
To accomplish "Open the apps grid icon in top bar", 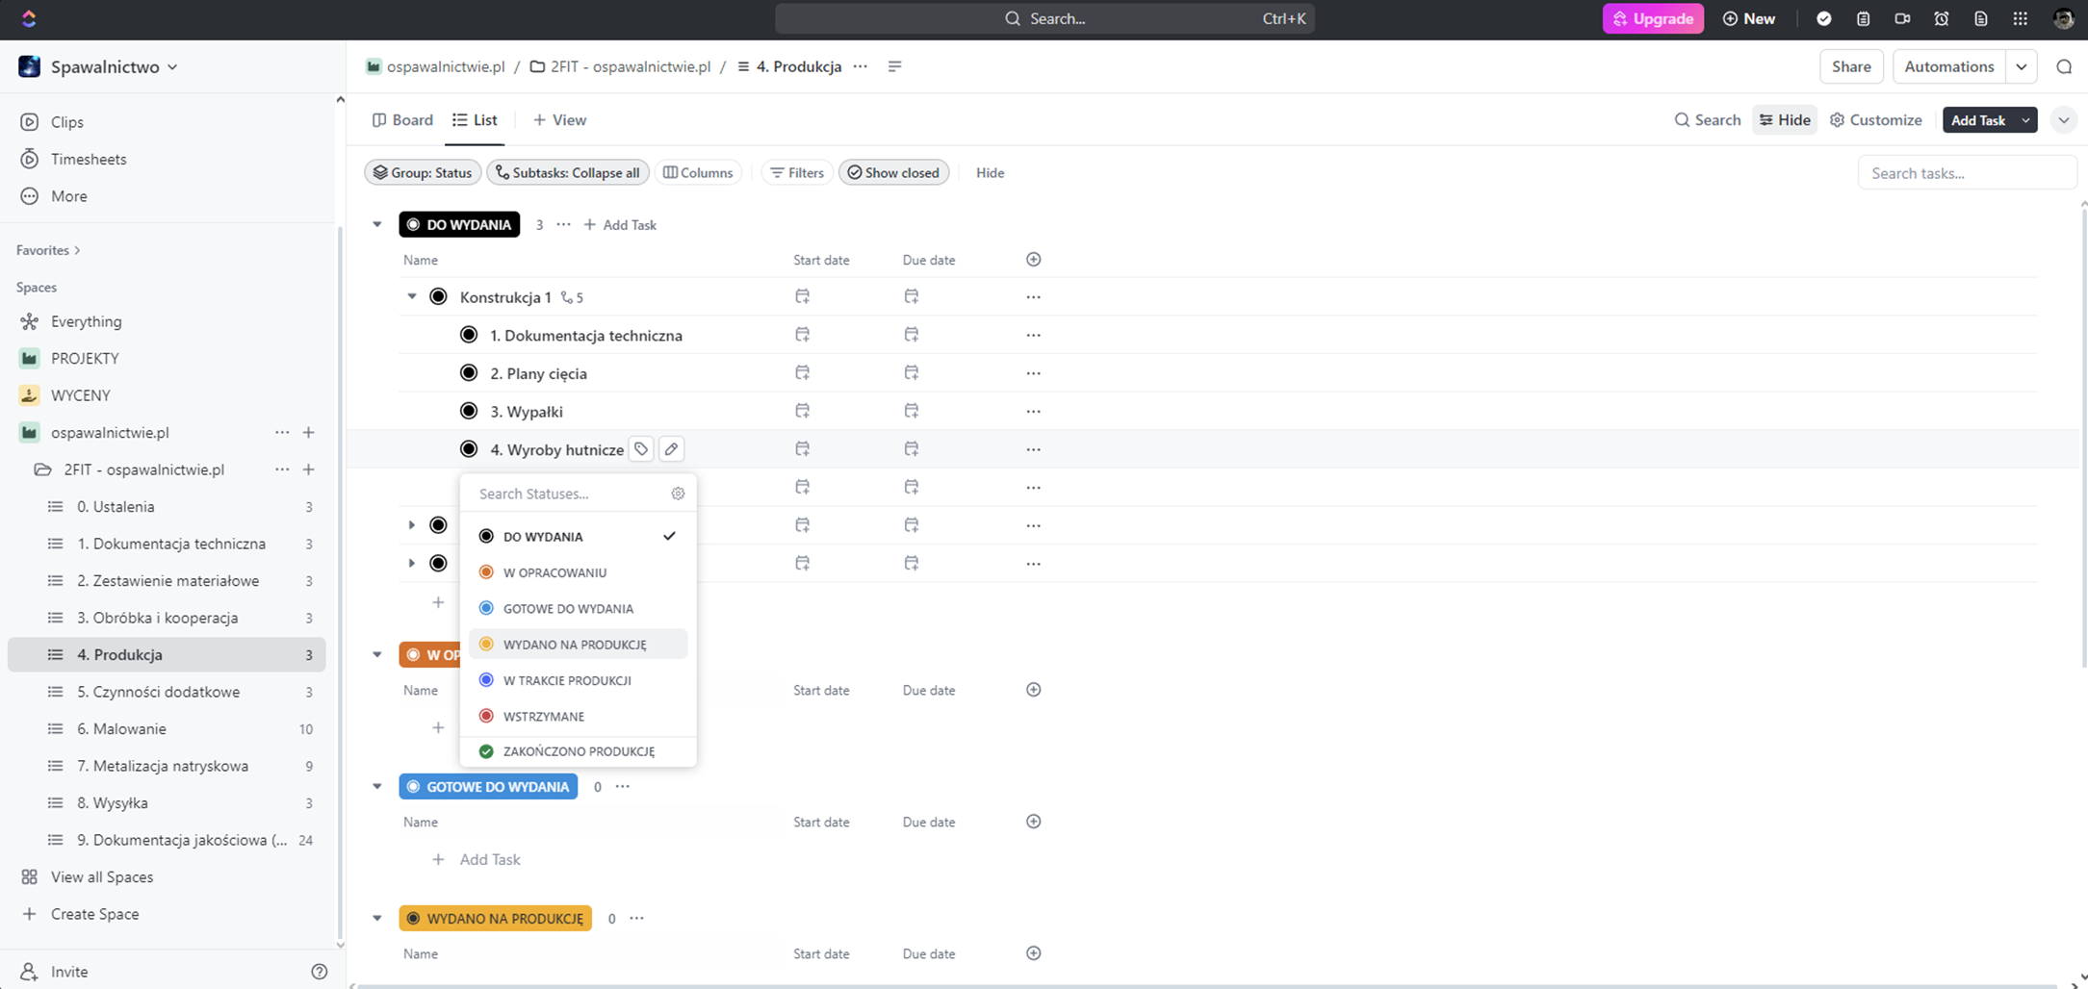I will [2020, 18].
